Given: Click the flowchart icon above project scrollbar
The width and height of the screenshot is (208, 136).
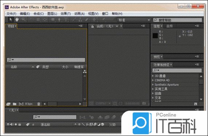Looking at the screenshot, I should (x=85, y=72).
